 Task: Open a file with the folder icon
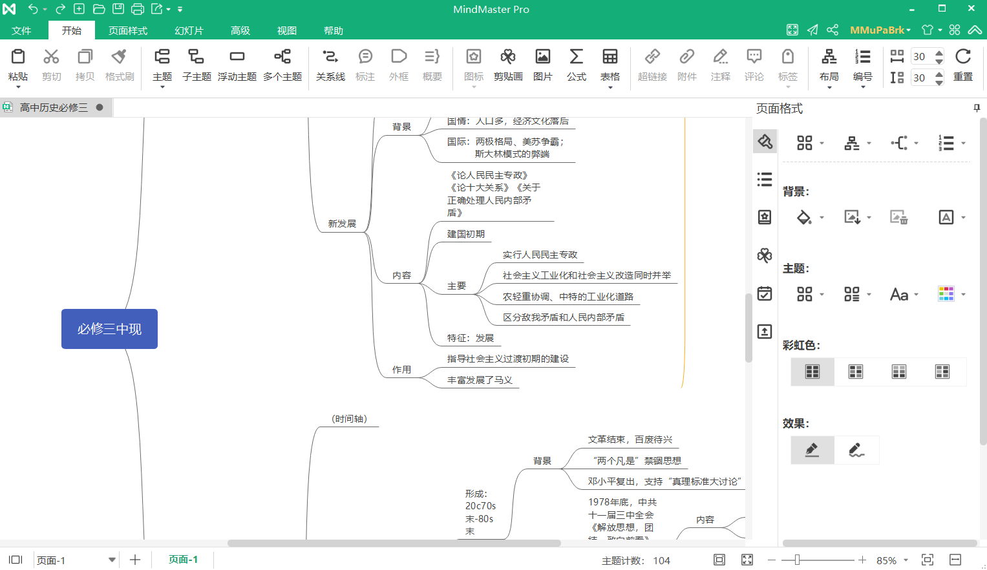click(x=99, y=9)
